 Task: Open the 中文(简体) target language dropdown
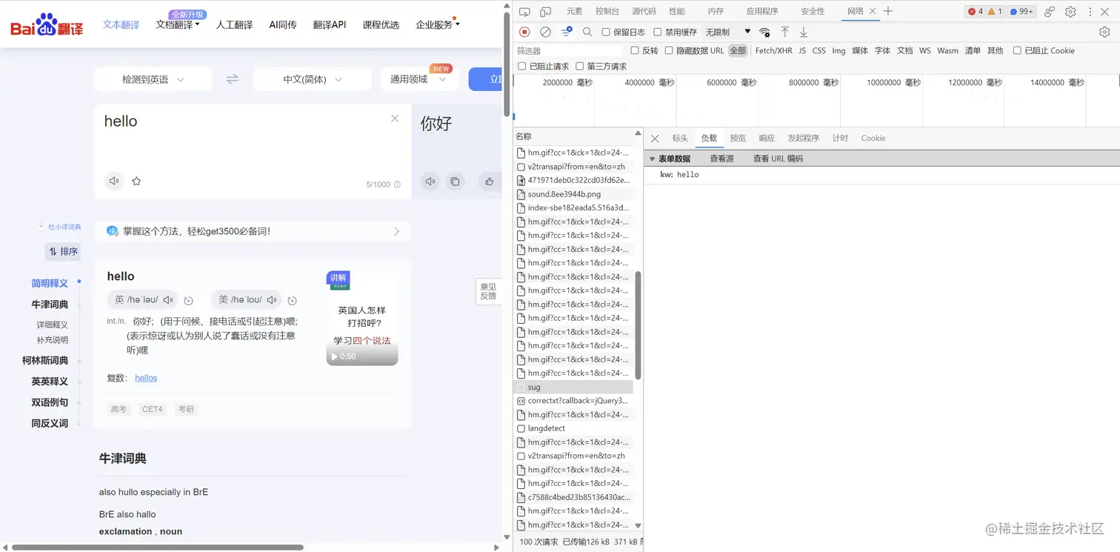(312, 79)
